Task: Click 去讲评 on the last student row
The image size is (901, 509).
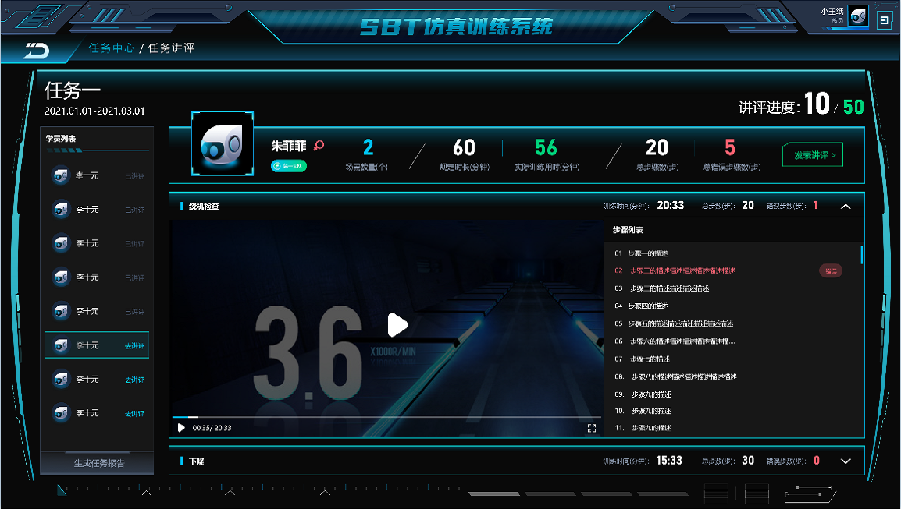Action: pyautogui.click(x=134, y=413)
